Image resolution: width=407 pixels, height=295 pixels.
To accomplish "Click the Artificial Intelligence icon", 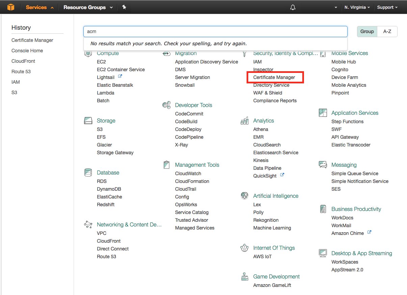I will (245, 196).
